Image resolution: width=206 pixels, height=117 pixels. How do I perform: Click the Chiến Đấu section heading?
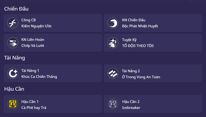[16, 9]
